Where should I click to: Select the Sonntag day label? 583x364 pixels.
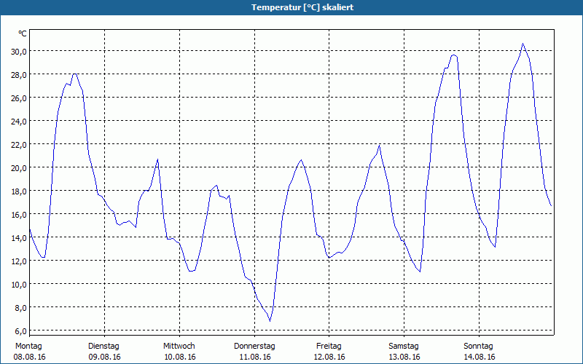(x=478, y=347)
